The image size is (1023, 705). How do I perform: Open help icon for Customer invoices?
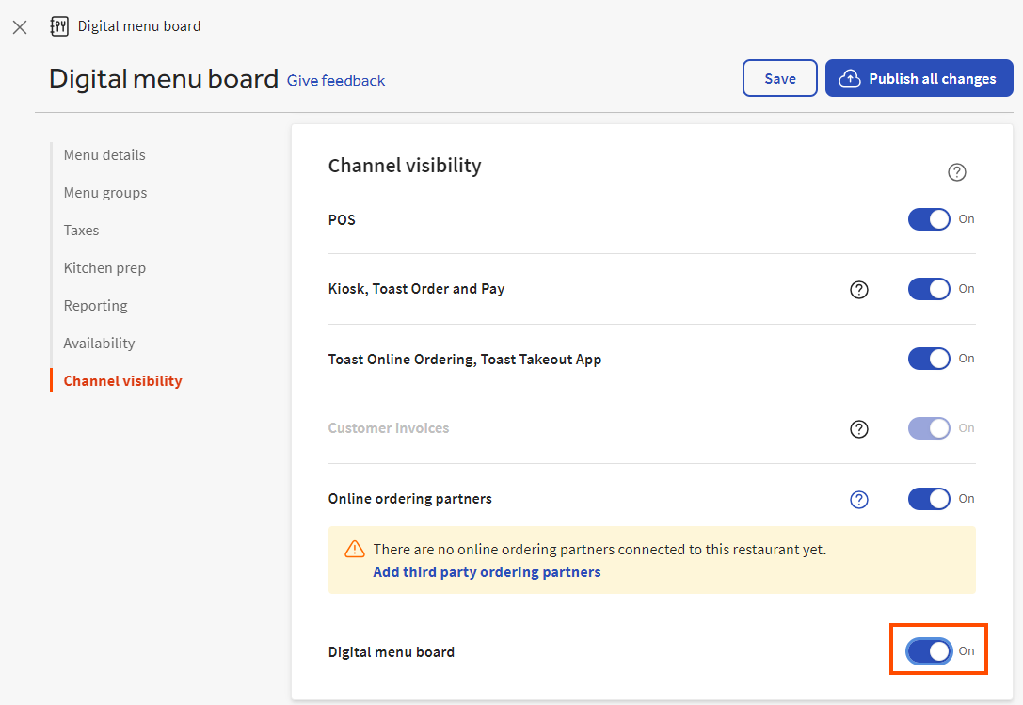(858, 429)
